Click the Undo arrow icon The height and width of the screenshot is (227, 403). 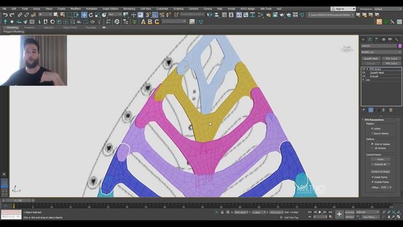tap(5, 15)
